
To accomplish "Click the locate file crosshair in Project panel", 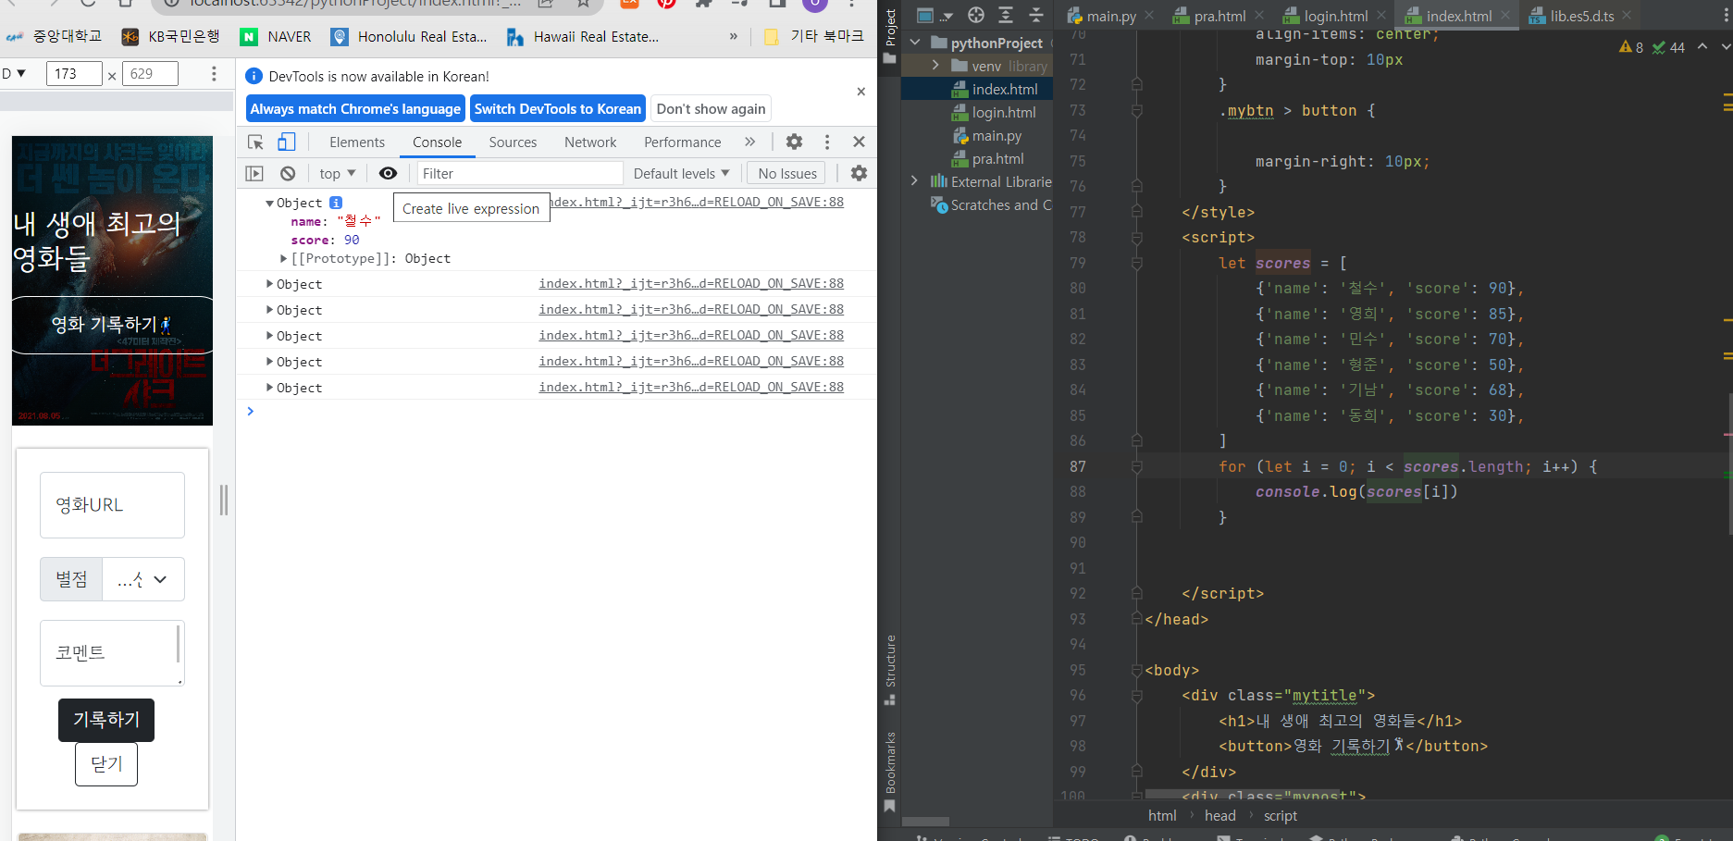I will [x=976, y=15].
